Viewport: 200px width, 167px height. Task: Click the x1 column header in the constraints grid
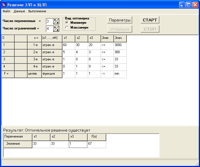(x=69, y=39)
